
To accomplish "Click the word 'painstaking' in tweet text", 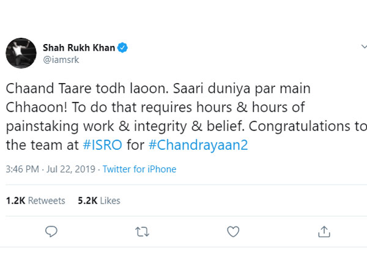I will pos(42,127).
